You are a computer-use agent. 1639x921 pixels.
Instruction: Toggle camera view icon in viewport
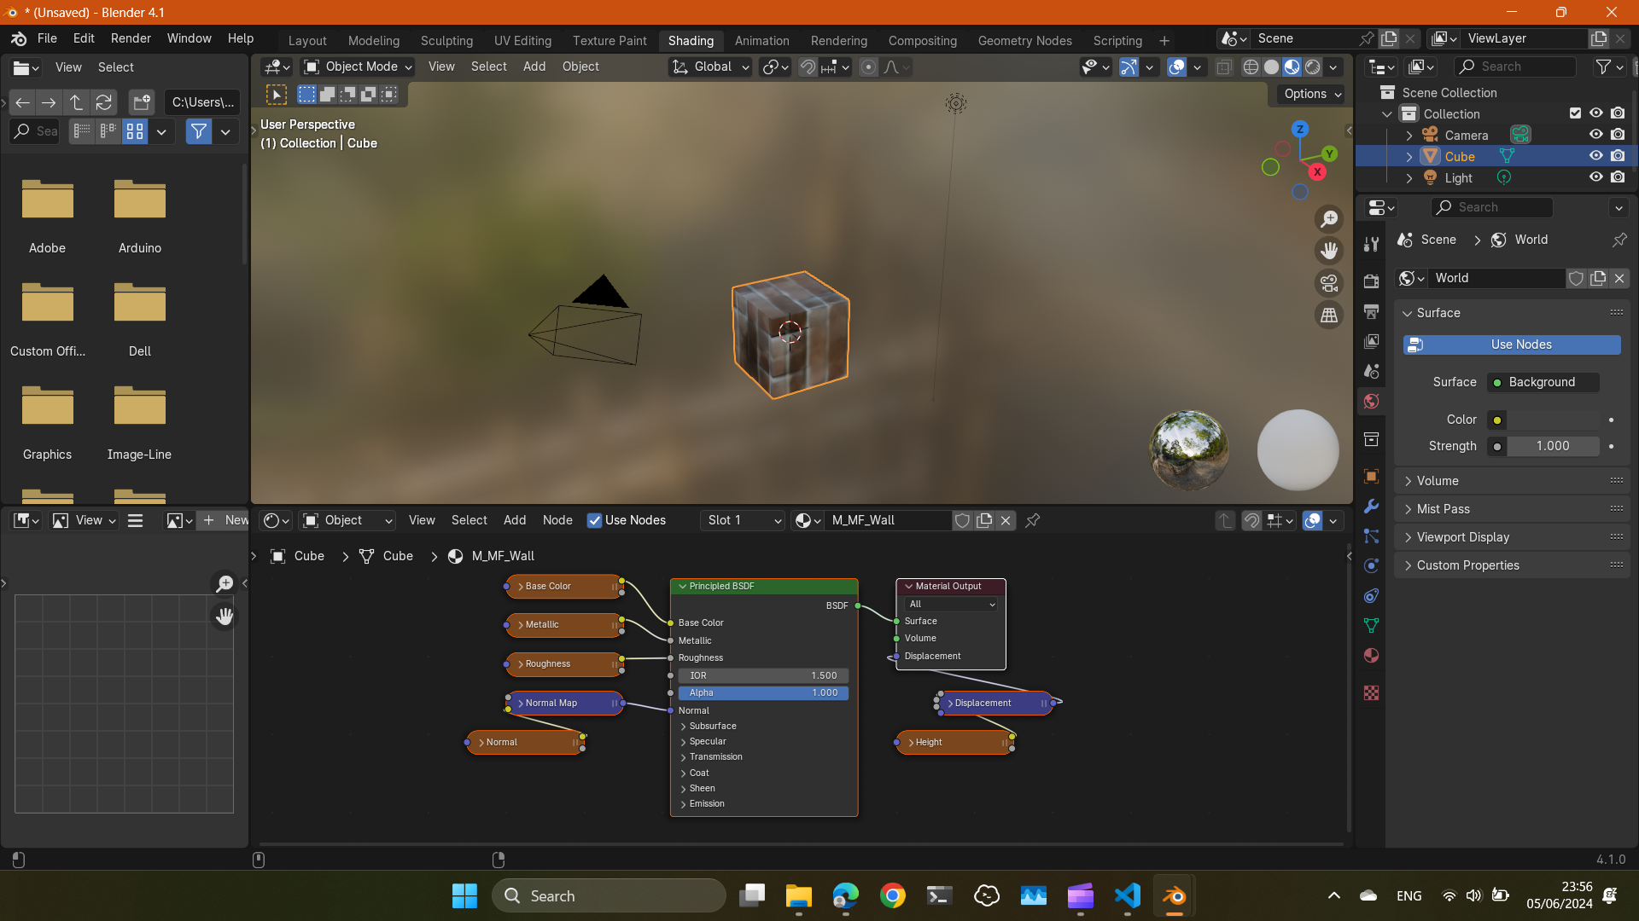1329,283
